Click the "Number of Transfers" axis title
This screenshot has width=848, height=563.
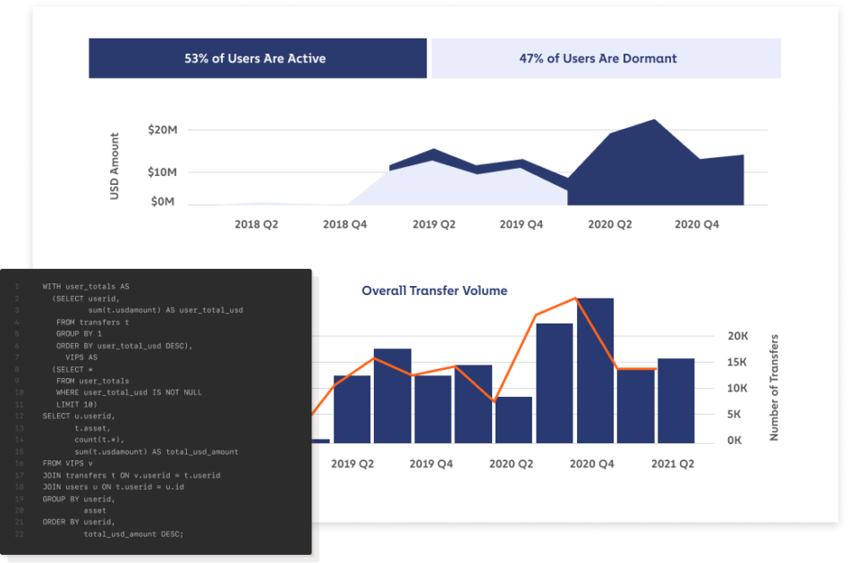point(775,388)
